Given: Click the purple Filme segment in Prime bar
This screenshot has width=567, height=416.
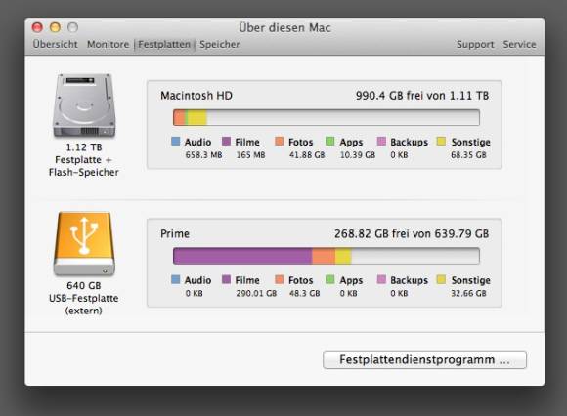Looking at the screenshot, I should (242, 256).
